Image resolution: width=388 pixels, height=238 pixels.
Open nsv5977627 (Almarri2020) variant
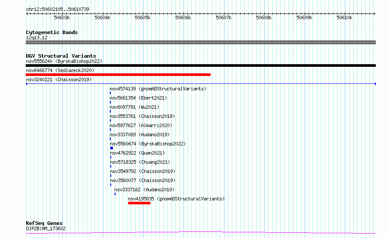141,125
